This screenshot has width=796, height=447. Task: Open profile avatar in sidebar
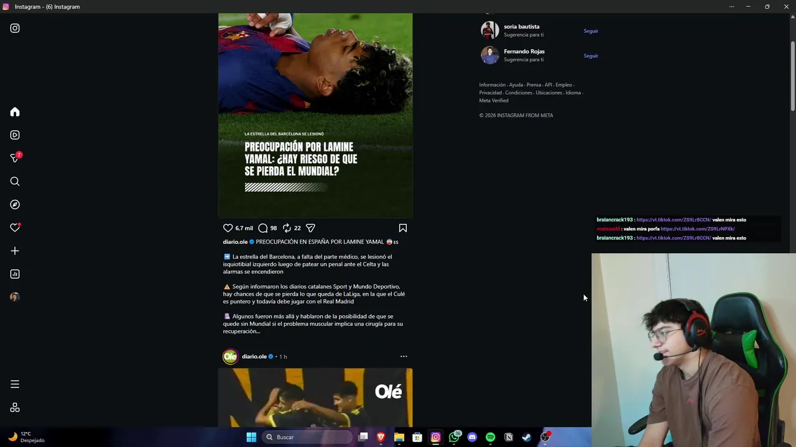click(15, 297)
